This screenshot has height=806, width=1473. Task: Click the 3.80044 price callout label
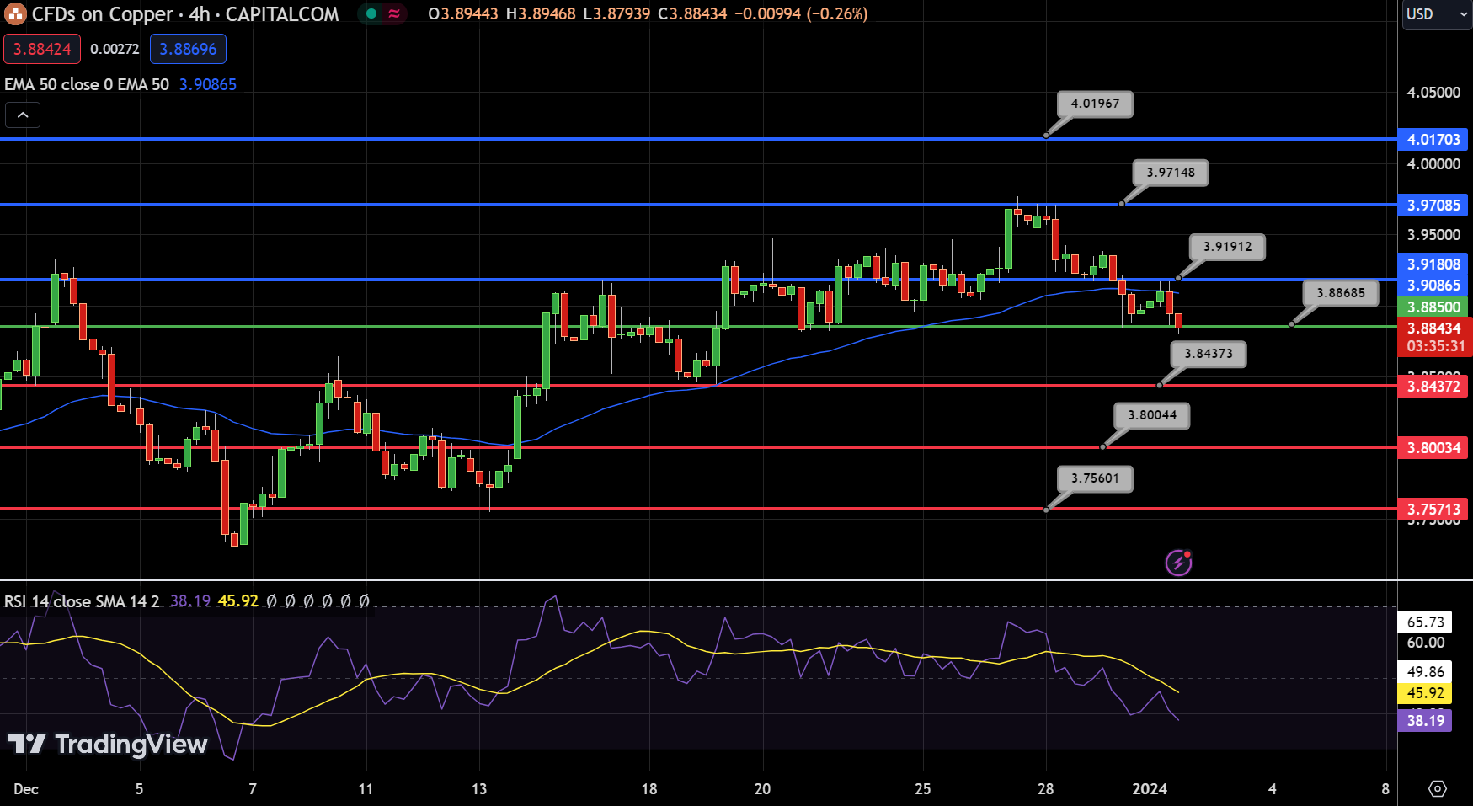point(1152,415)
